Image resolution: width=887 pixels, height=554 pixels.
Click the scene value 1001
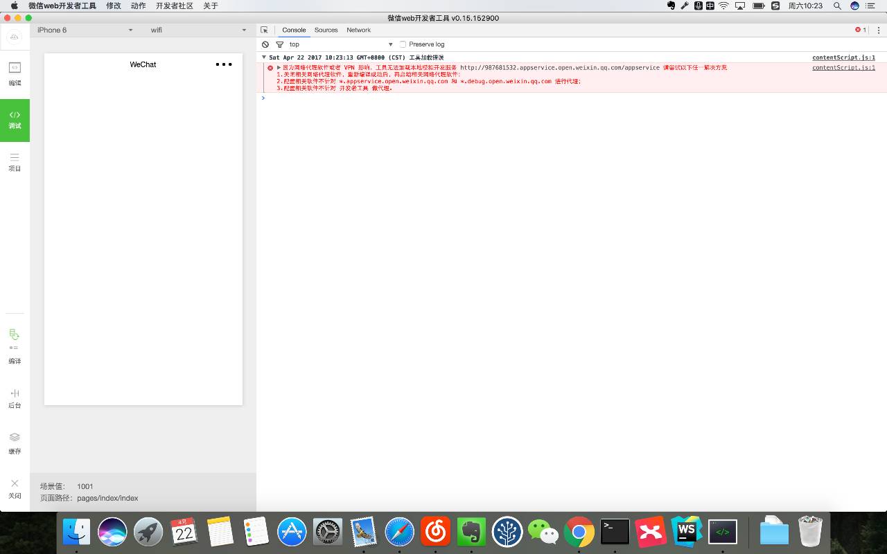[x=85, y=486]
